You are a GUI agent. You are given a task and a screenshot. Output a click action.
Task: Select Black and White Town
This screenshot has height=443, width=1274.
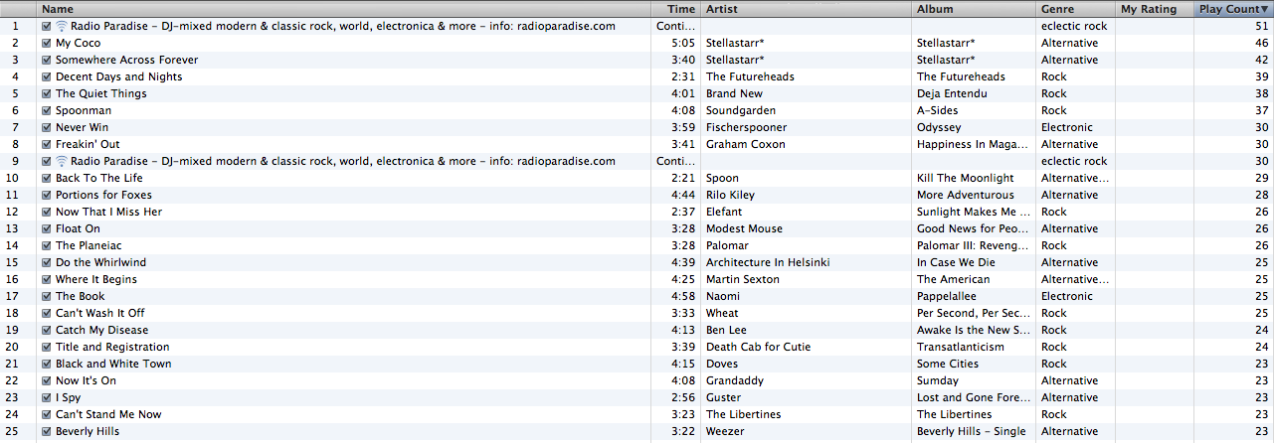point(113,365)
